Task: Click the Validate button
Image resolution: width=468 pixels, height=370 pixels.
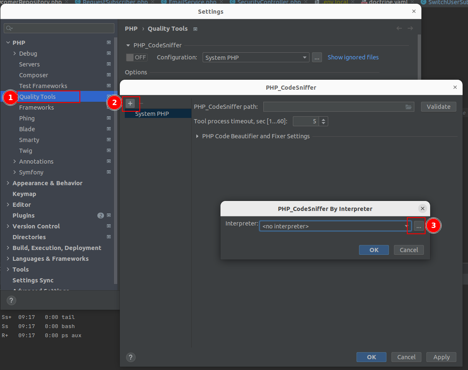Action: 438,107
